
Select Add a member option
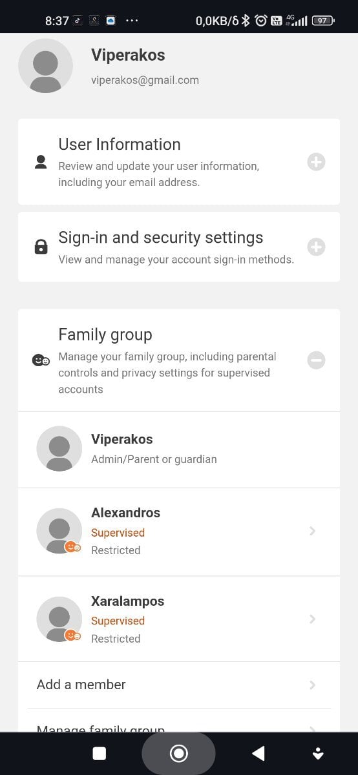[179, 685]
